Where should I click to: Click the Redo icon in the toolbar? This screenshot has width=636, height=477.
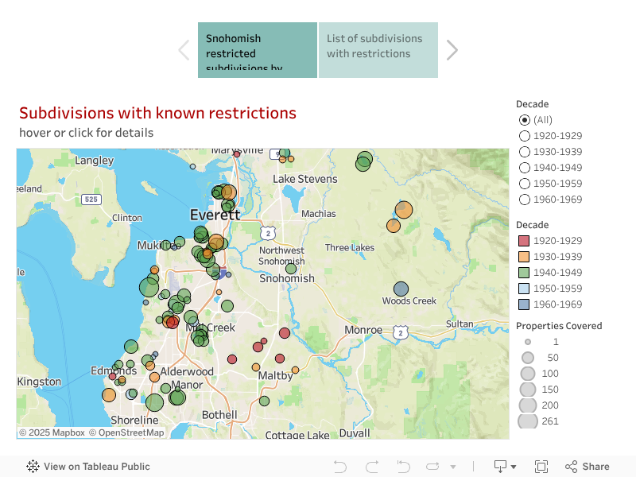pos(371,467)
